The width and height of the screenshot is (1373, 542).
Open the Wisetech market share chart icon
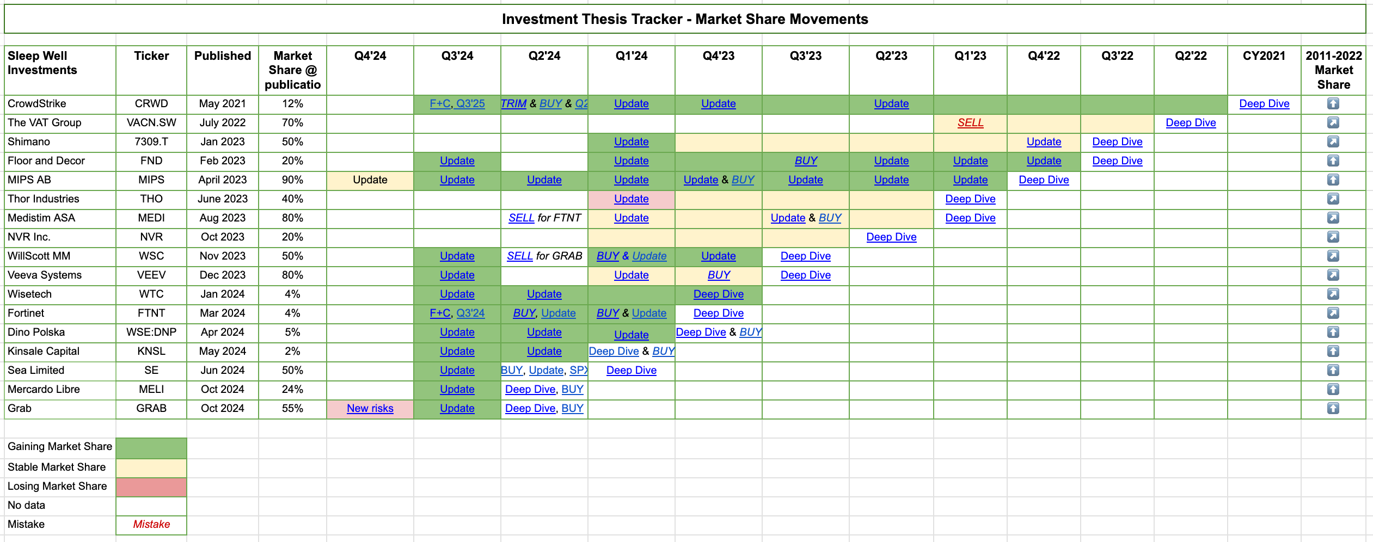[x=1333, y=294]
